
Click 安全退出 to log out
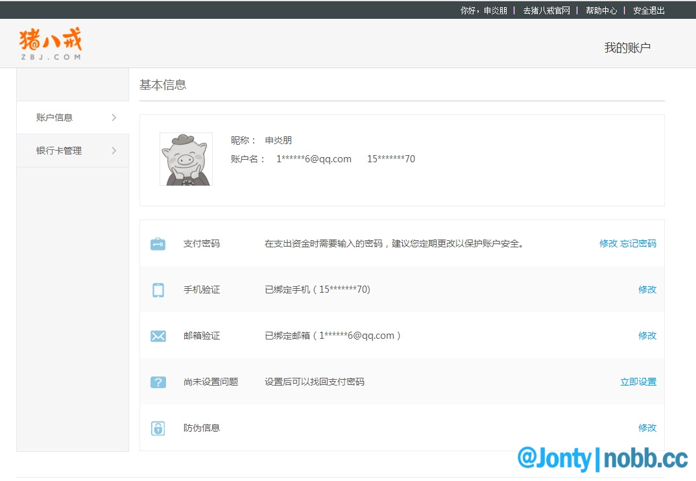click(649, 10)
